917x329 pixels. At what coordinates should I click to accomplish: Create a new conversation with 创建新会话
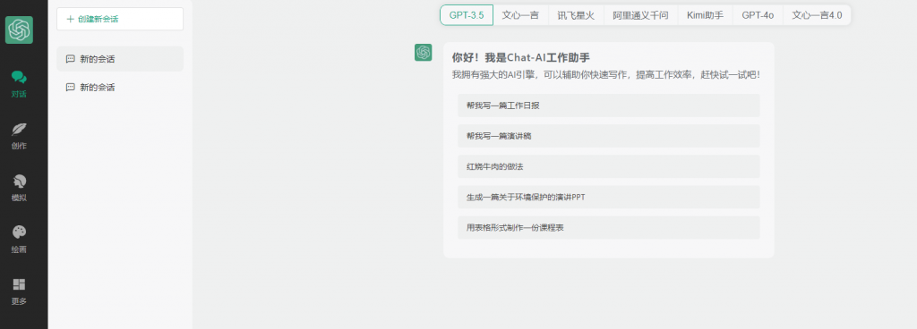pos(120,19)
